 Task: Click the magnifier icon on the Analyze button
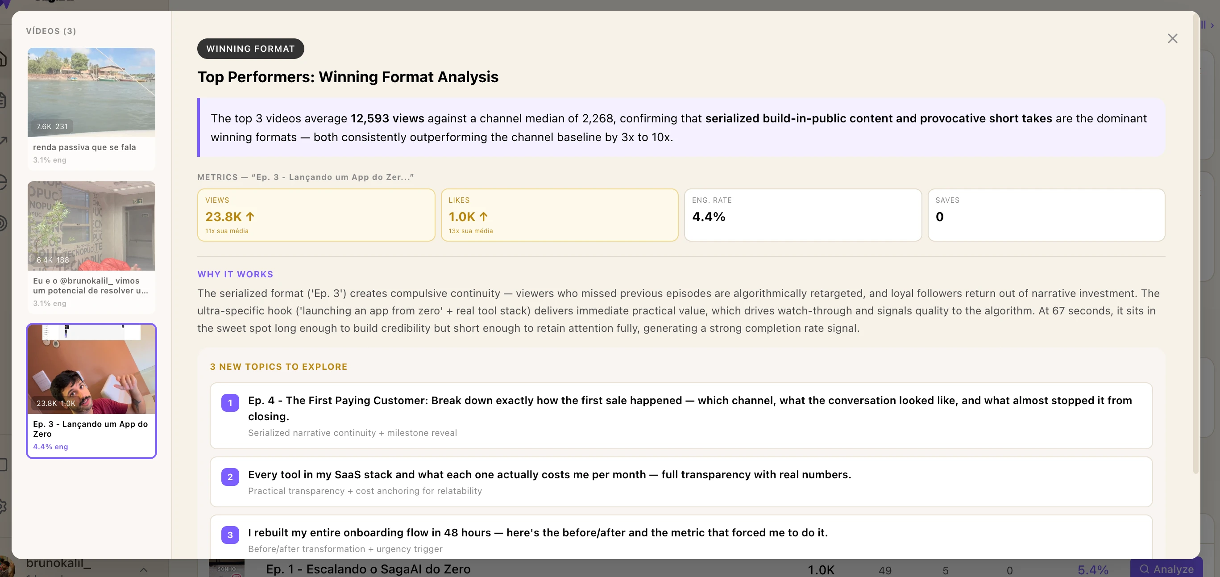pos(1144,569)
